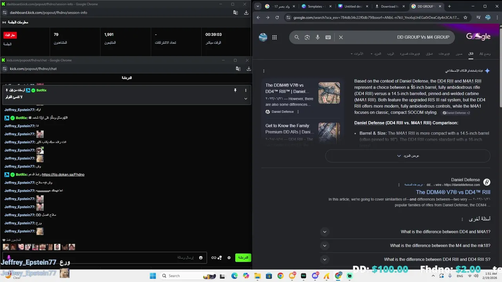Open the chat identity badges icon
The image size is (502, 282).
tap(216, 258)
